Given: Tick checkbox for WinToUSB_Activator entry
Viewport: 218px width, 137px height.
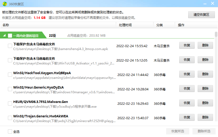Looking at the screenshot, I should pos(10,60).
